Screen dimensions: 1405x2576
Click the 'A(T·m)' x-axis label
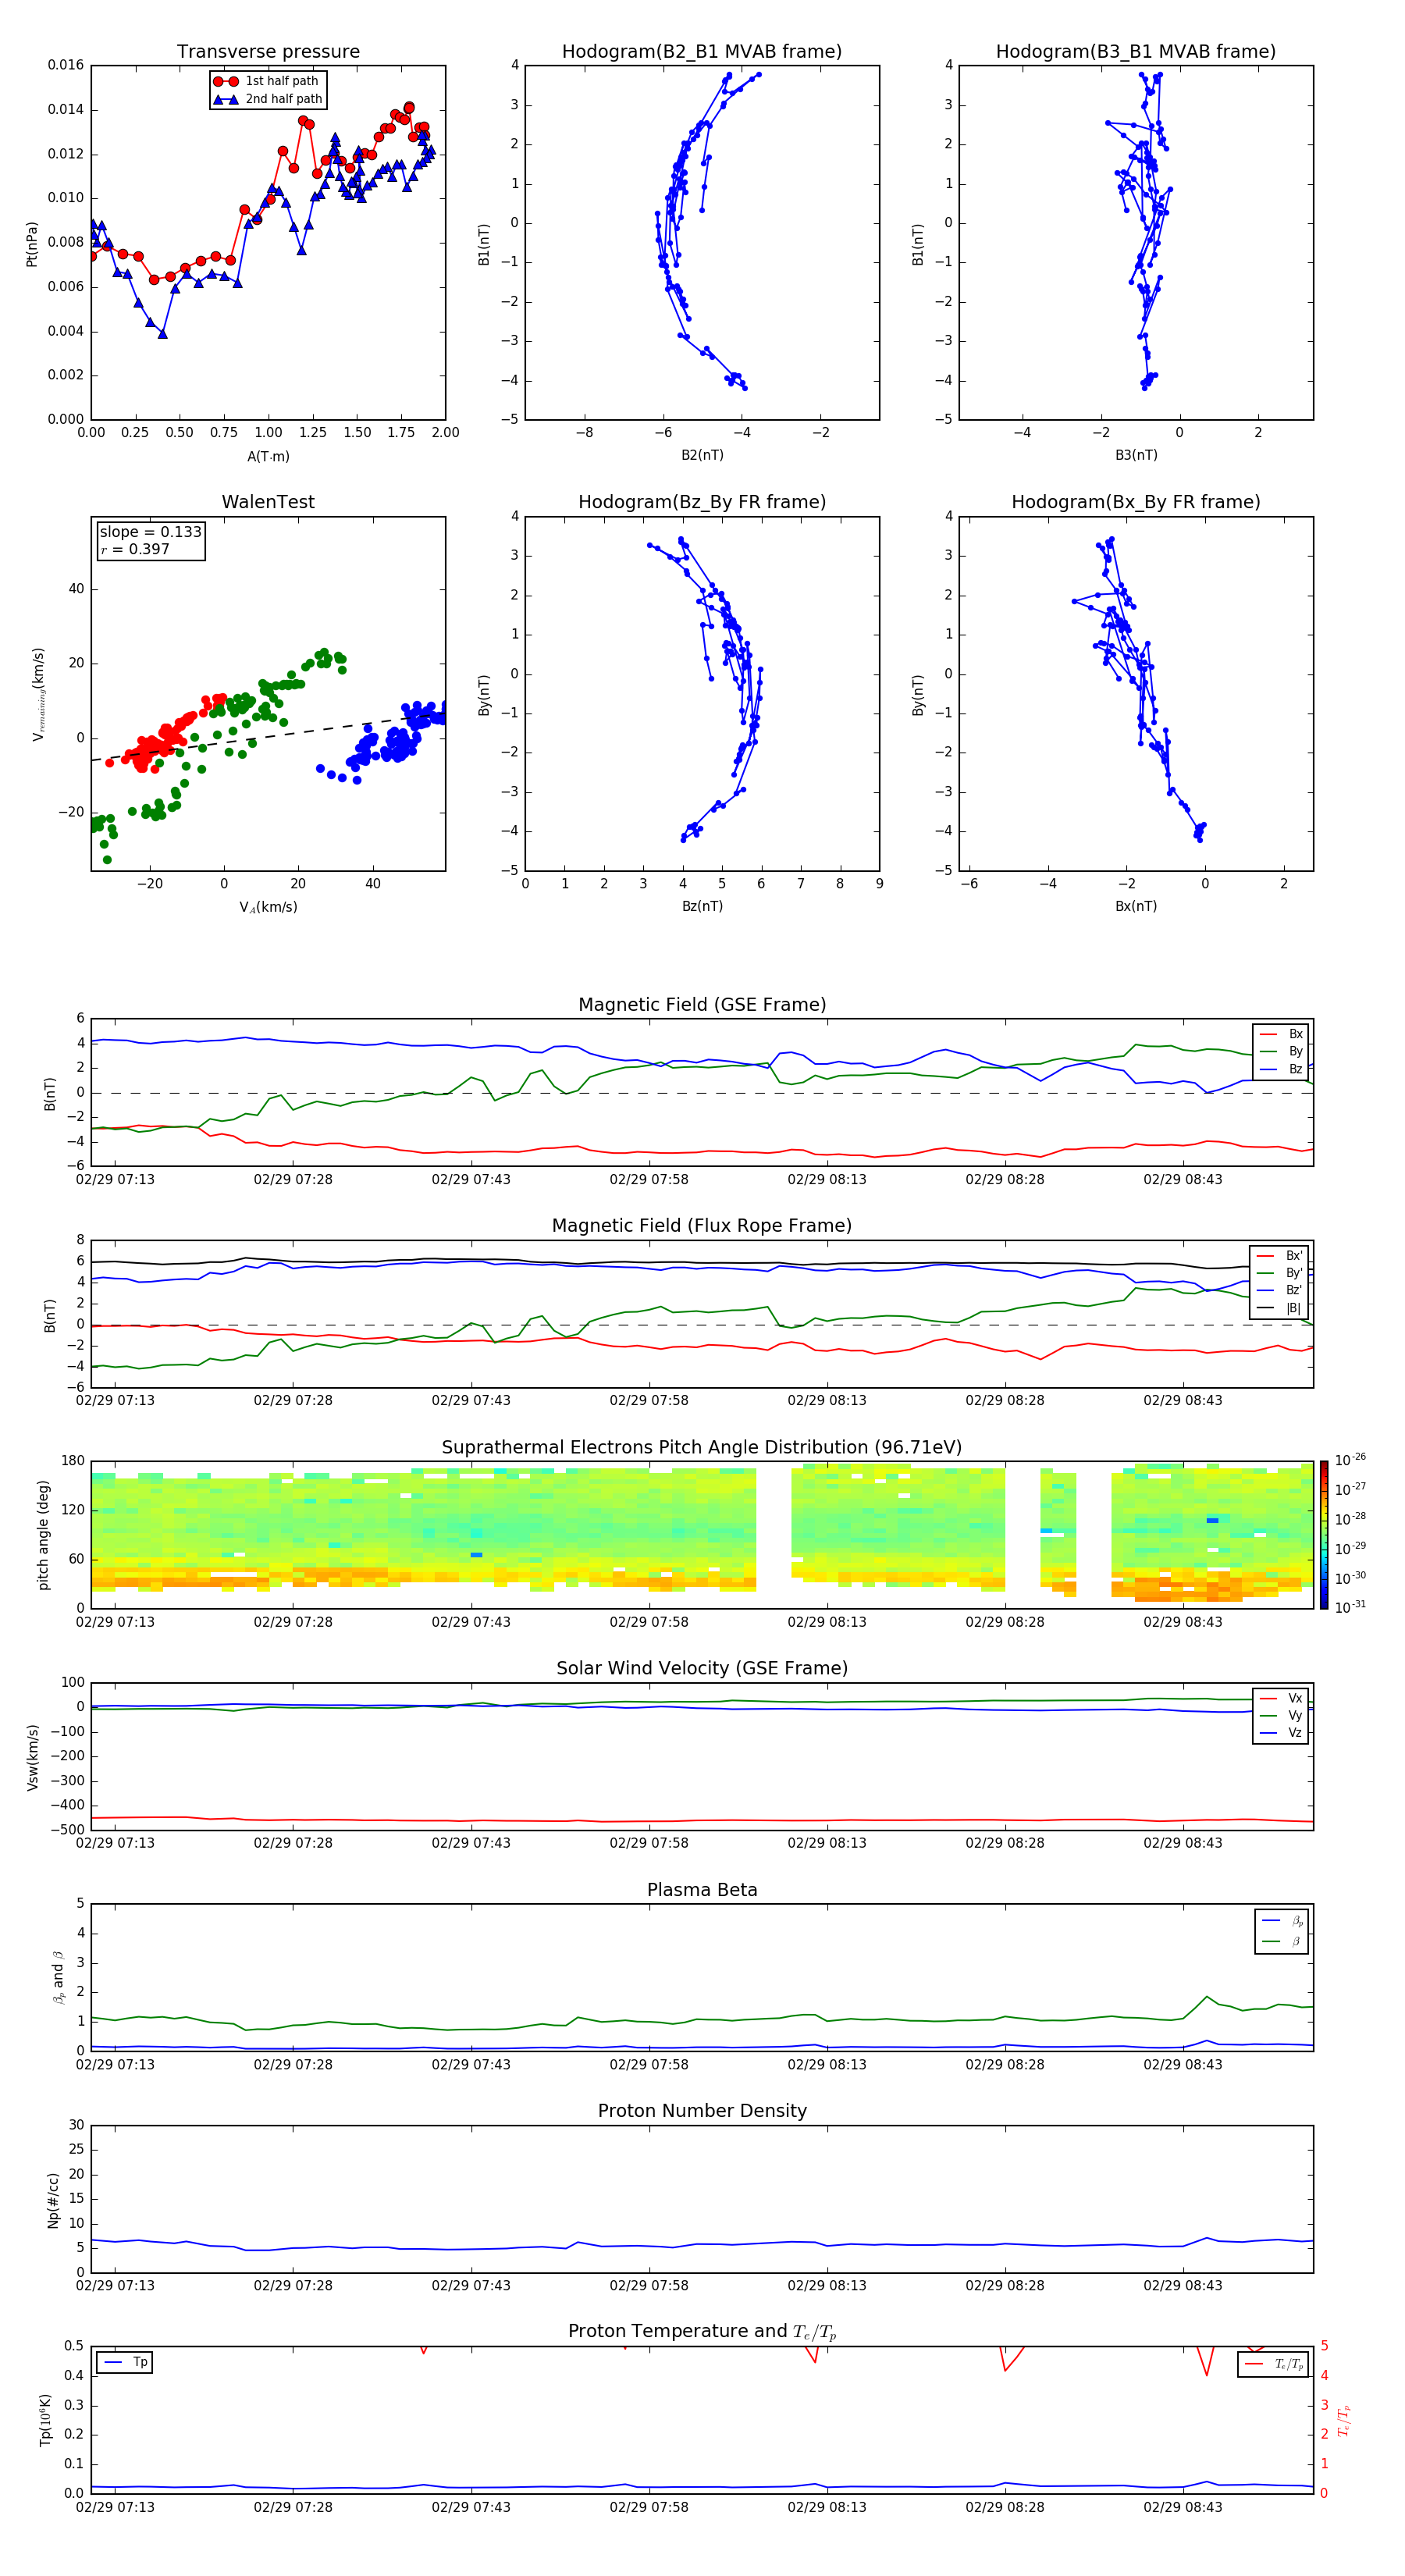(x=268, y=457)
